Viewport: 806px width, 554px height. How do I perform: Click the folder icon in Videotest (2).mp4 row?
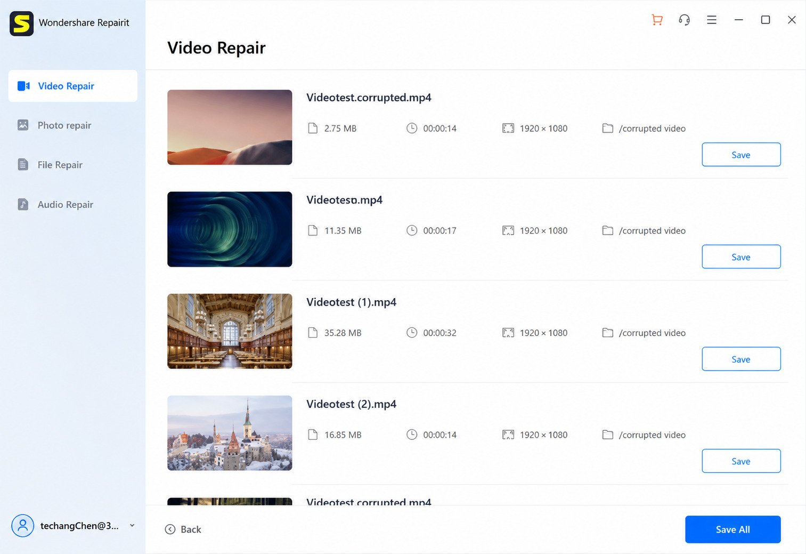click(x=607, y=435)
